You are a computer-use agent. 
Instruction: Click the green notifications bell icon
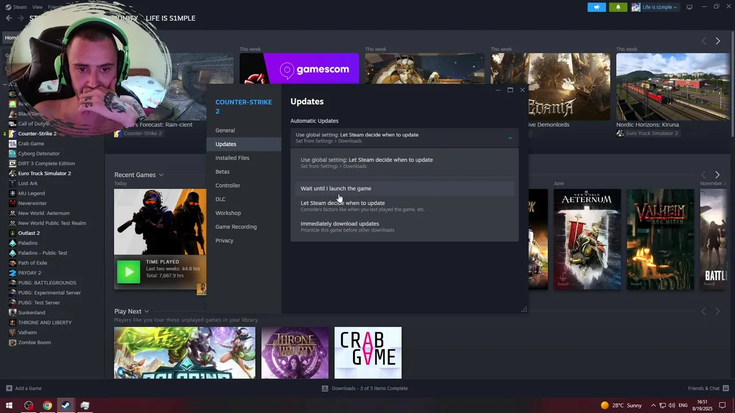point(618,7)
